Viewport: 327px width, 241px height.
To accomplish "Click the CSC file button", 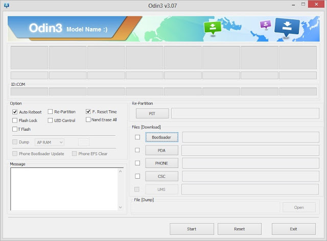I will [161, 176].
